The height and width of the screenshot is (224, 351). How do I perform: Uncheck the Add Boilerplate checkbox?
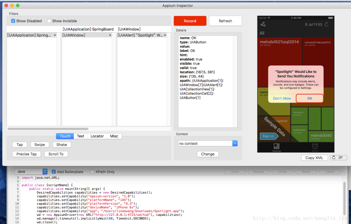click(54, 172)
